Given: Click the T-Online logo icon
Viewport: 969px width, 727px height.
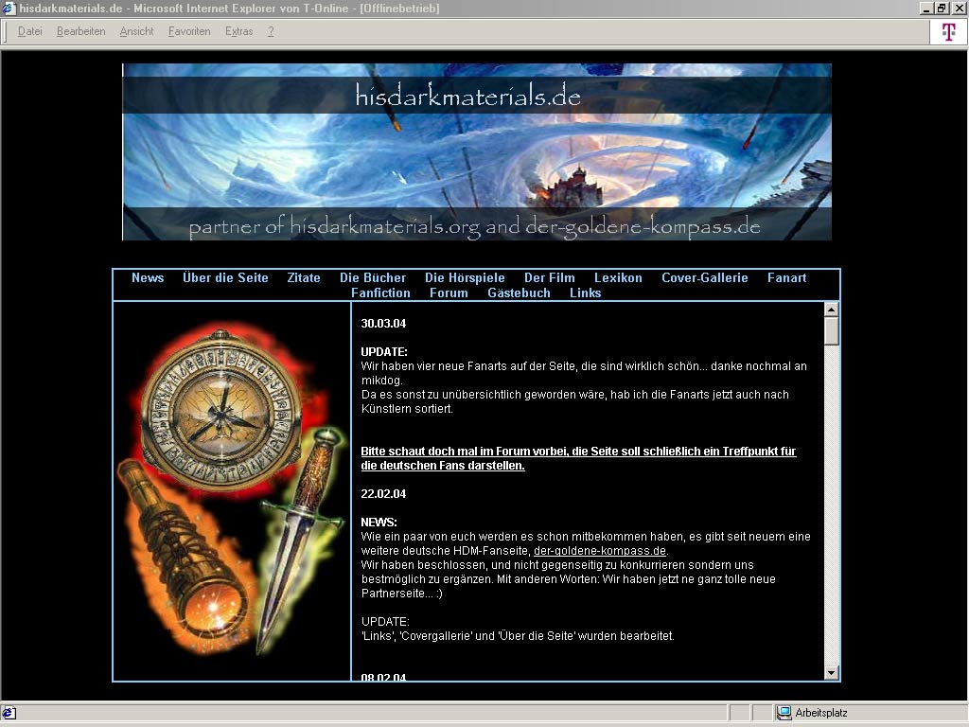Looking at the screenshot, I should [x=948, y=31].
